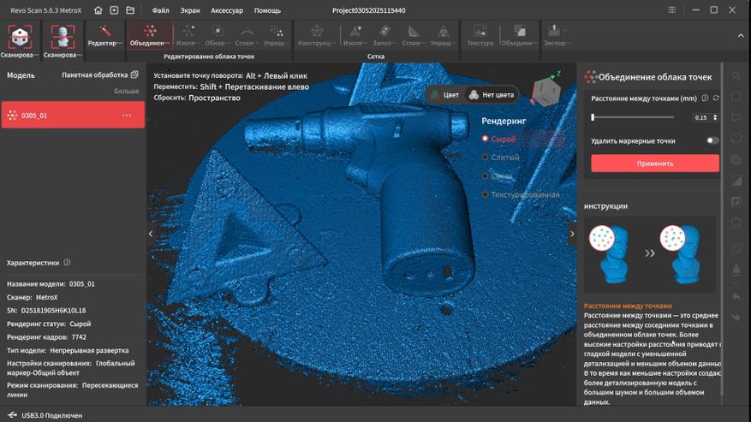The image size is (751, 422).
Task: Open the Текстура texture tool
Action: pyautogui.click(x=480, y=35)
